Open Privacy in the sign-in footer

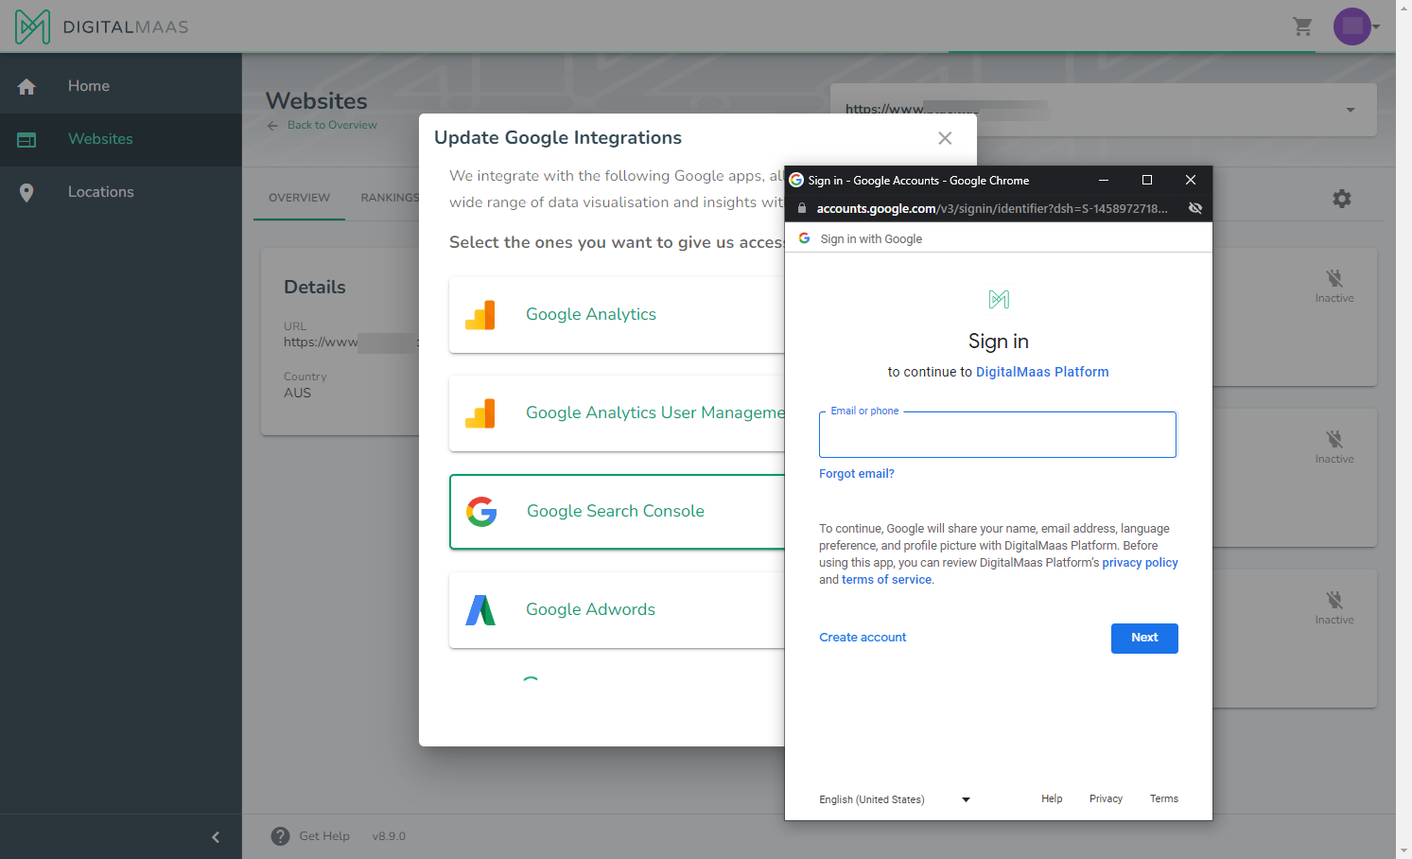click(x=1106, y=799)
